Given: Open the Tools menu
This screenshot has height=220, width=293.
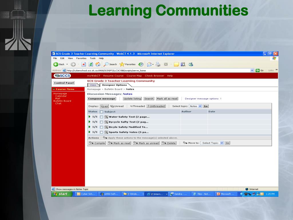Looking at the screenshot, I should pyautogui.click(x=93, y=58).
